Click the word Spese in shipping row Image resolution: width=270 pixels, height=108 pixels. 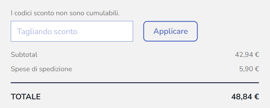[x=19, y=69]
